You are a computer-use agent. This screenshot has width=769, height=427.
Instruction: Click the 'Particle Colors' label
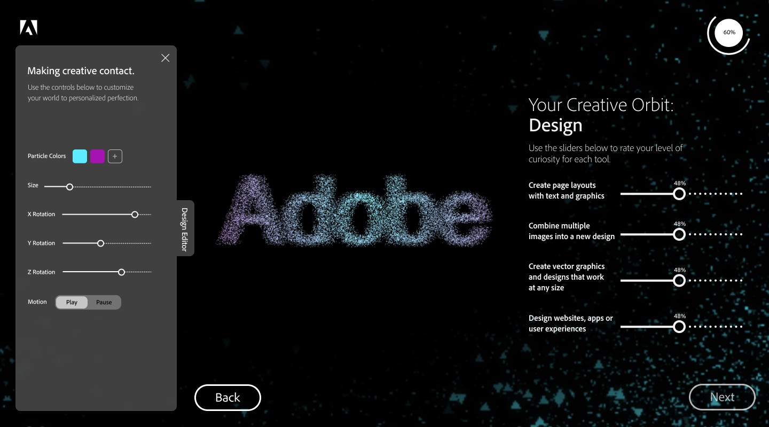[47, 156]
